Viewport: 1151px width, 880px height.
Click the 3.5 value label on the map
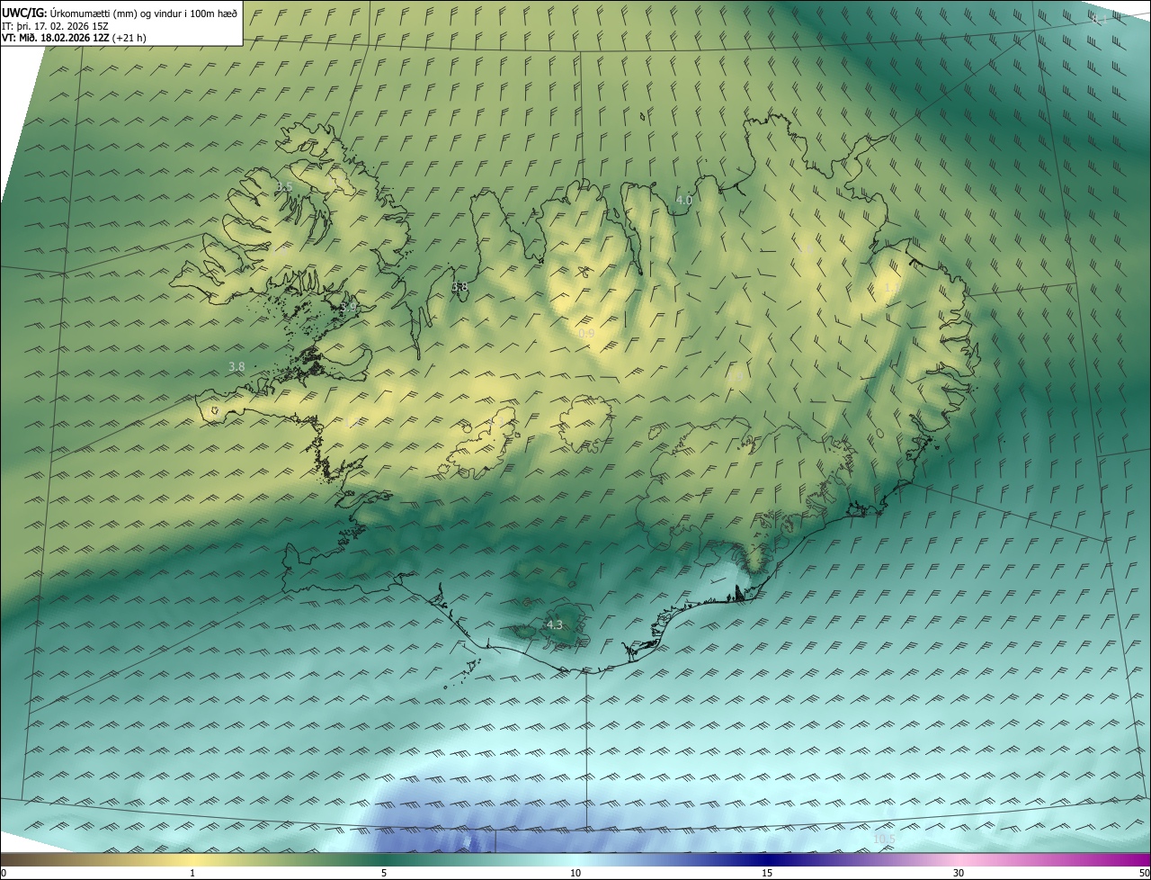tap(284, 186)
